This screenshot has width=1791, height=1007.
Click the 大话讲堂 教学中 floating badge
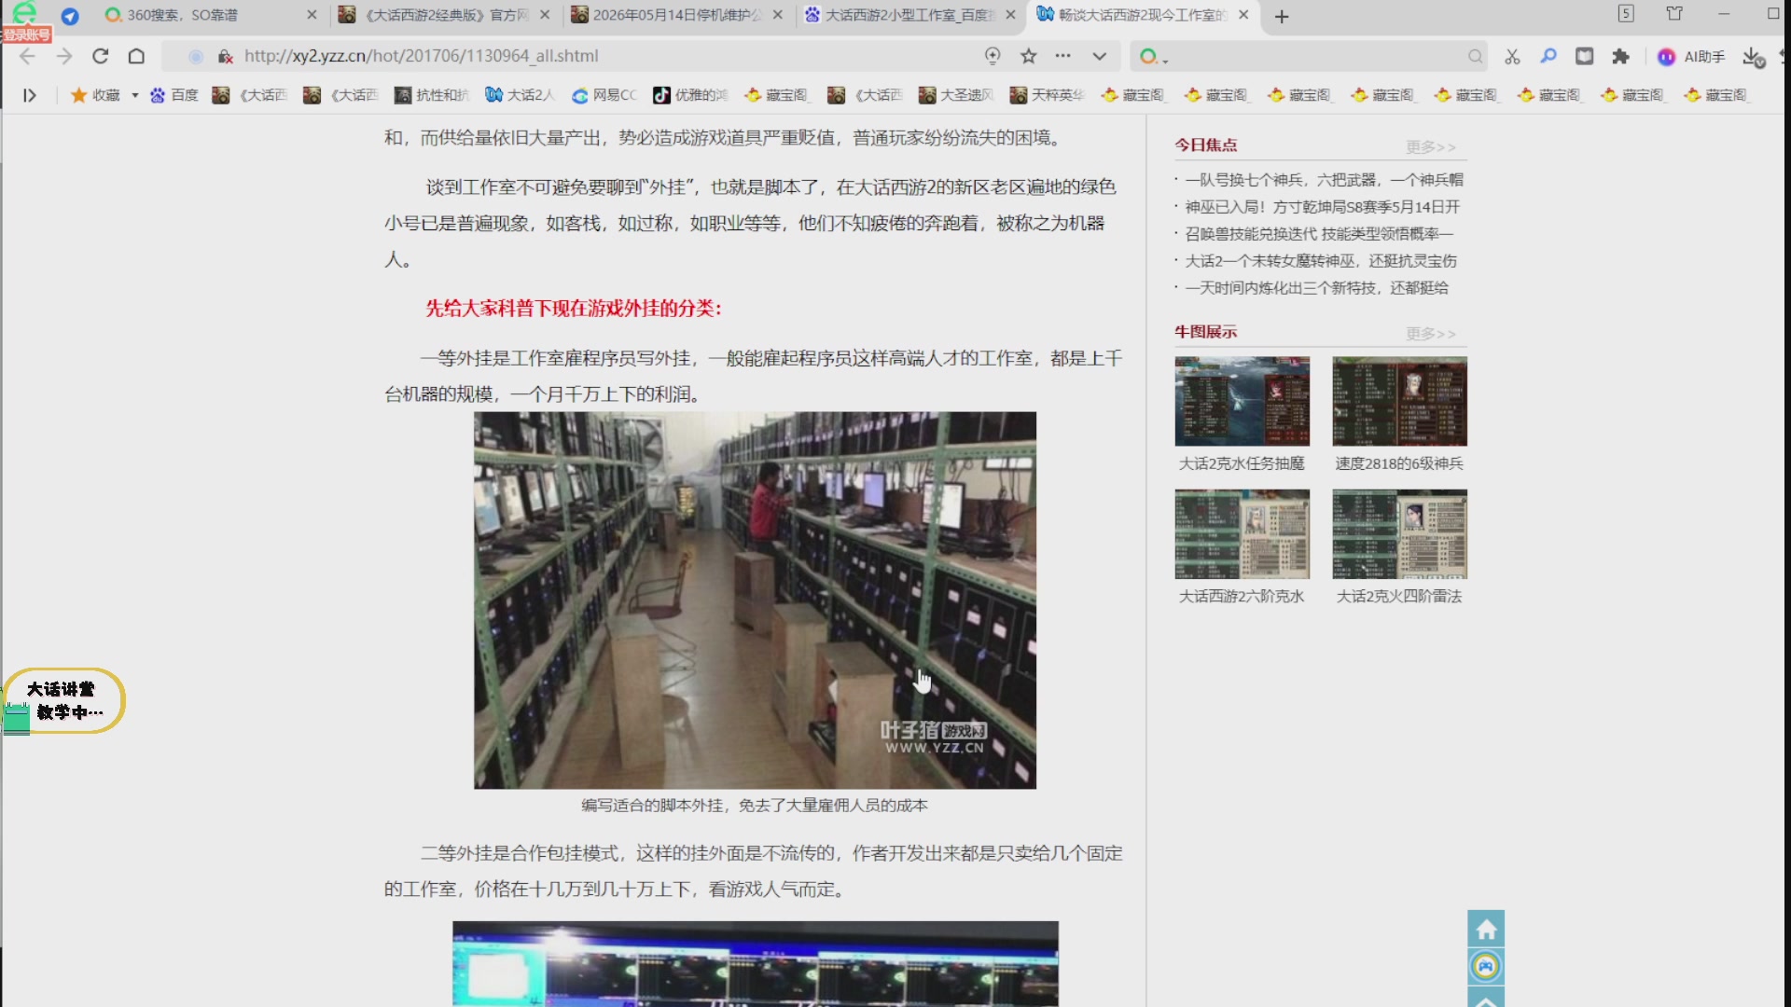63,700
